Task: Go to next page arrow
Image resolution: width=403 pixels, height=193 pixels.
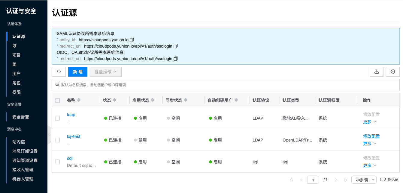Action: pyautogui.click(x=336, y=180)
